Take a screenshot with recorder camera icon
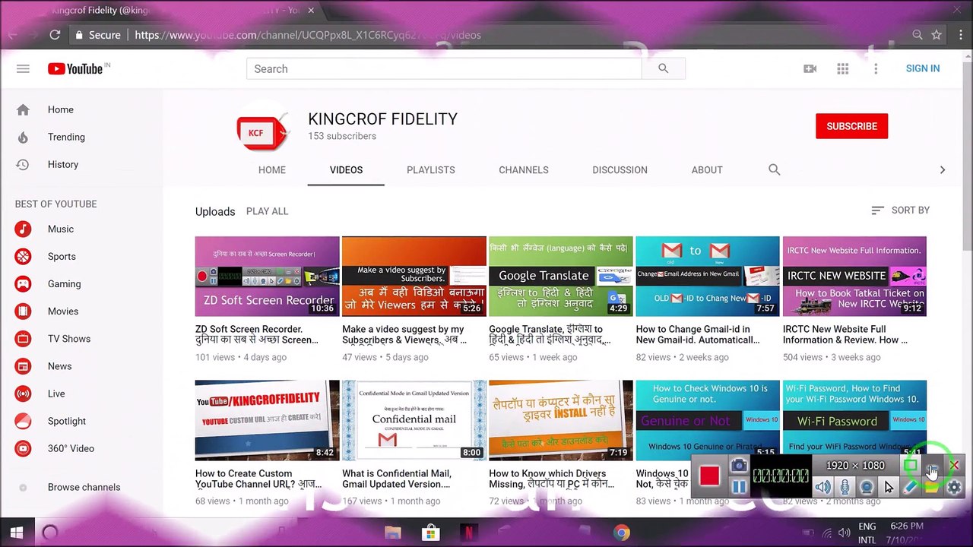This screenshot has height=547, width=973. [738, 465]
